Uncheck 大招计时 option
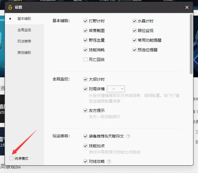198x173 pixels. 85,79
